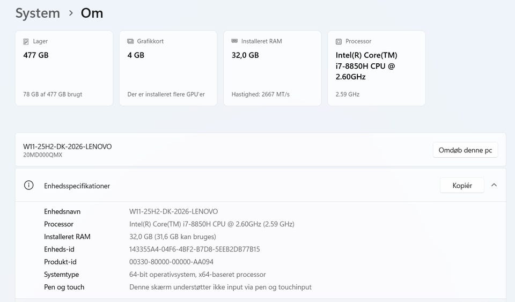
Task: Click the Grafikkort graphics card icon
Action: pos(130,41)
